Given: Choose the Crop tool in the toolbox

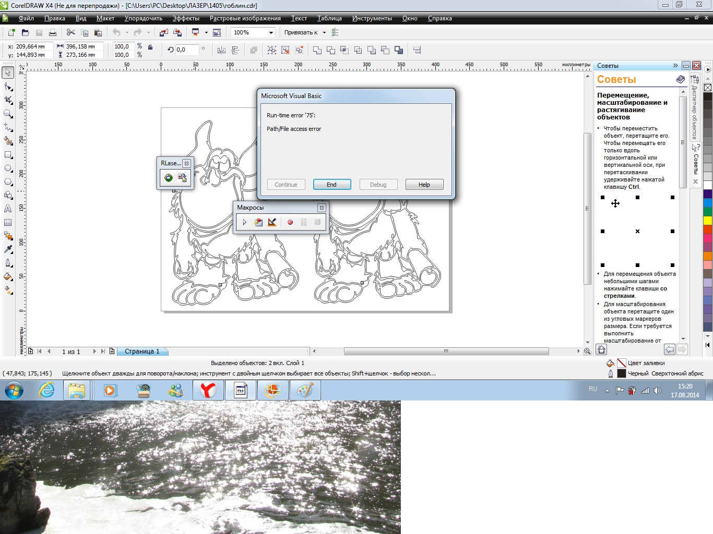Looking at the screenshot, I should coord(8,100).
